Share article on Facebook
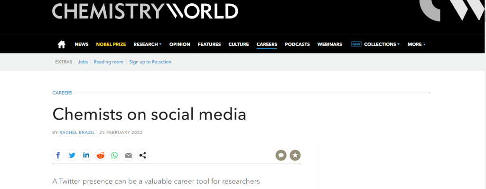Image resolution: width=486 pixels, height=189 pixels. tap(58, 155)
